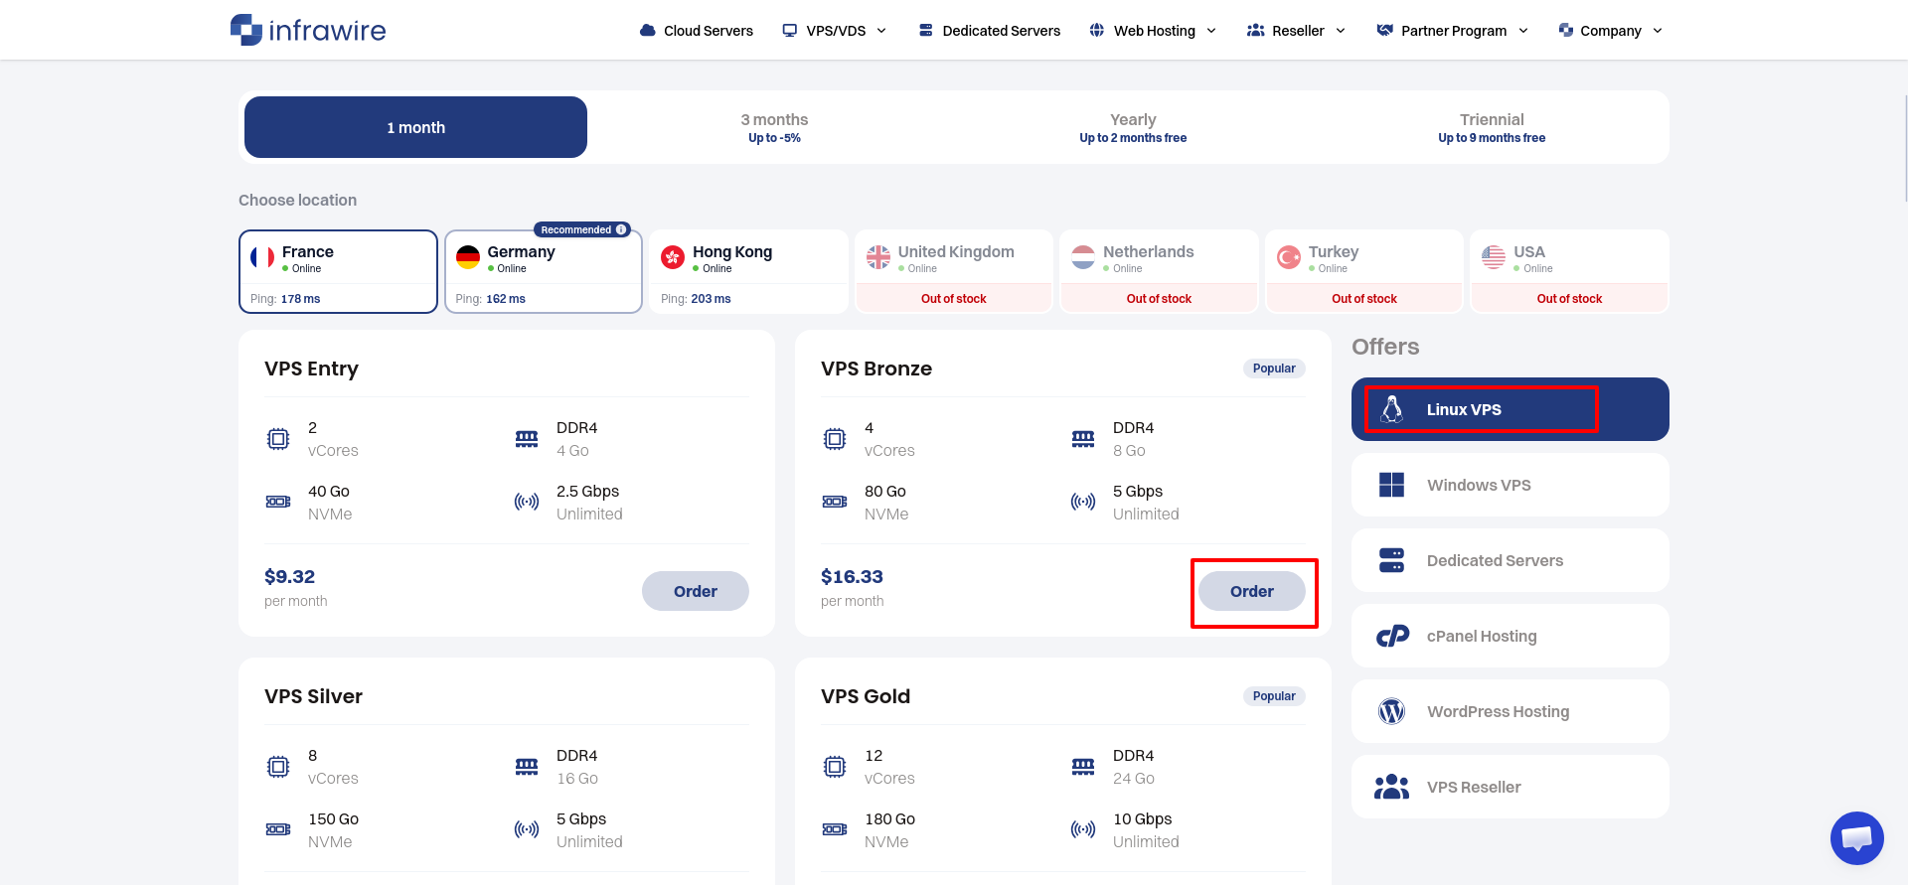This screenshot has width=1908, height=885.
Task: Click the VPS Bronze bandwidth signal icon
Action: (x=1083, y=502)
